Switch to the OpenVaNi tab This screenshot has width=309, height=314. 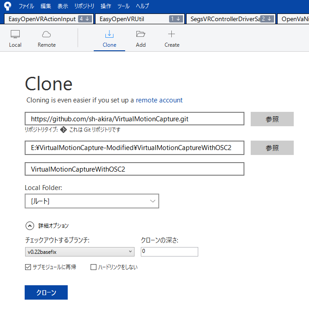293,19
